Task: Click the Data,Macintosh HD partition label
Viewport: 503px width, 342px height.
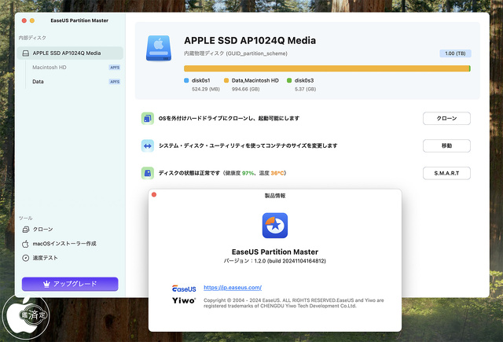Action: point(255,80)
